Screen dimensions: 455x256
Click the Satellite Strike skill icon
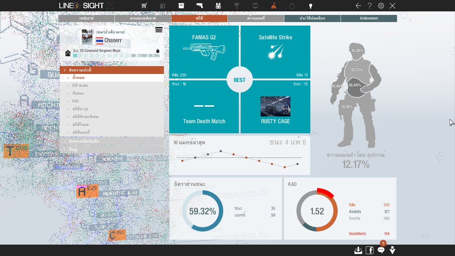(275, 52)
